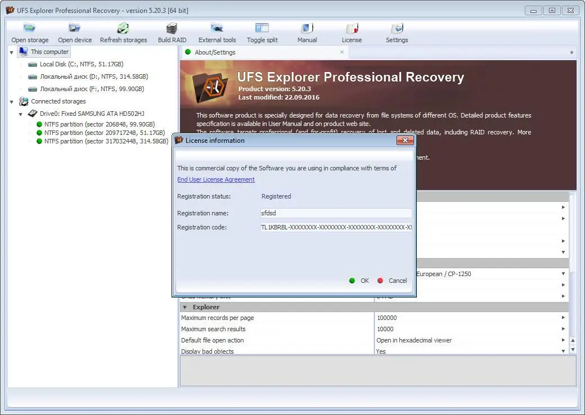Select NTFS partition sector 209717248, 51.17GB
The image size is (585, 415).
point(105,133)
